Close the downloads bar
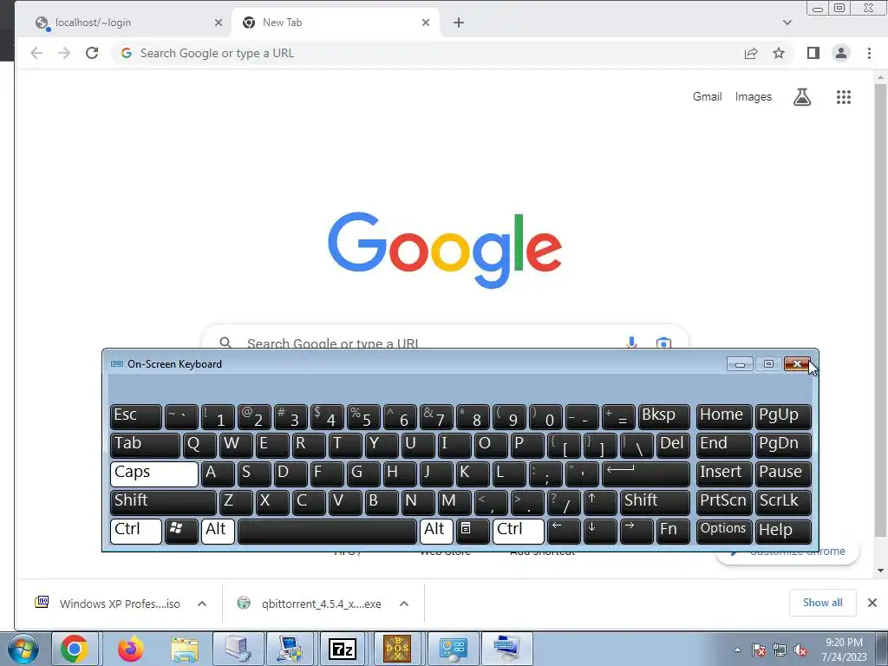 click(872, 603)
